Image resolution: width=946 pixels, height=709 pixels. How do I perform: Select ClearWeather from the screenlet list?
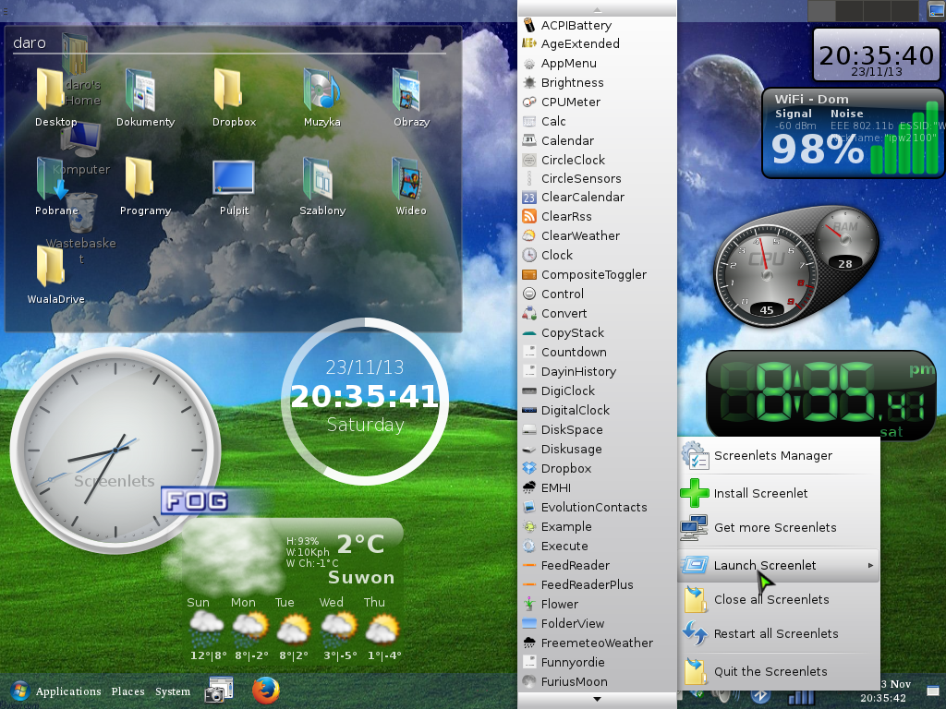click(580, 235)
